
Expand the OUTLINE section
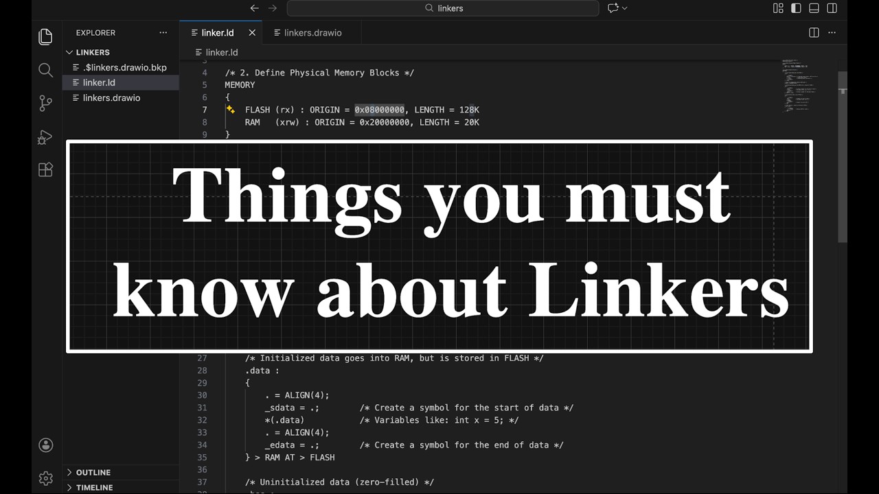pos(121,472)
